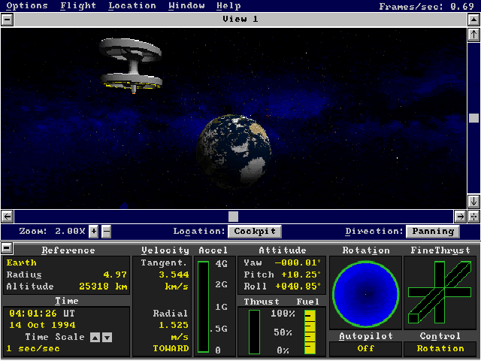The height and width of the screenshot is (361, 481).
Task: Click the horizontal scrollbar left arrow
Action: pos(8,217)
